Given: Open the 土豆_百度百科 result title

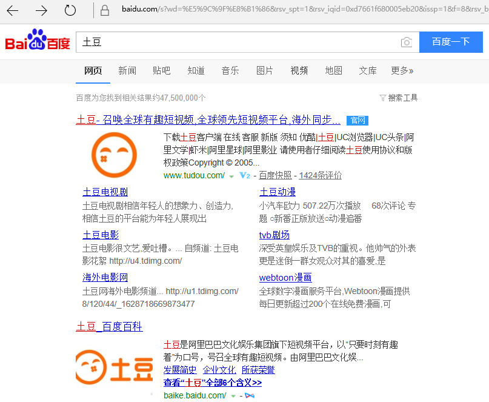Looking at the screenshot, I should pyautogui.click(x=109, y=327).
